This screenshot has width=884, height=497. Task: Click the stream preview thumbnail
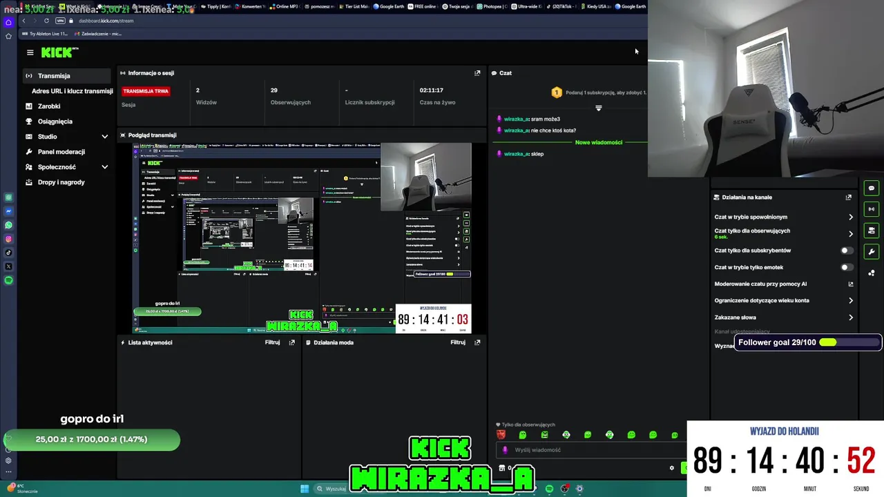coord(302,238)
